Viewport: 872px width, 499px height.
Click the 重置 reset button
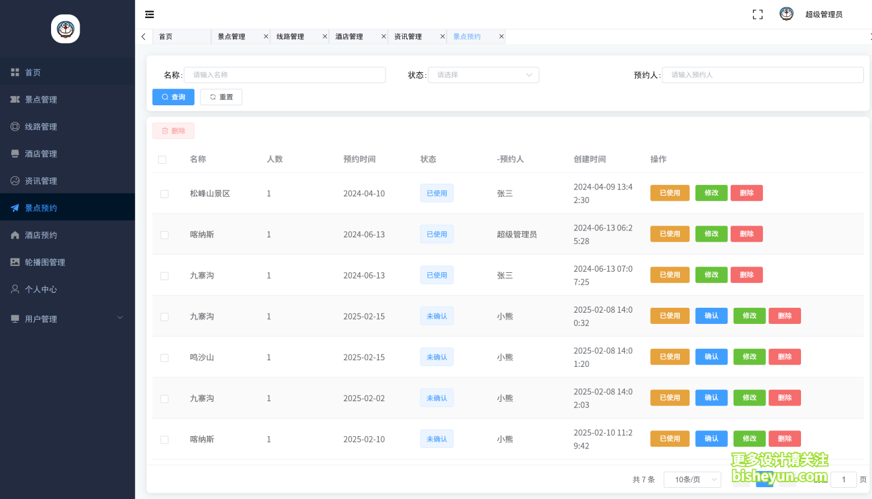221,97
